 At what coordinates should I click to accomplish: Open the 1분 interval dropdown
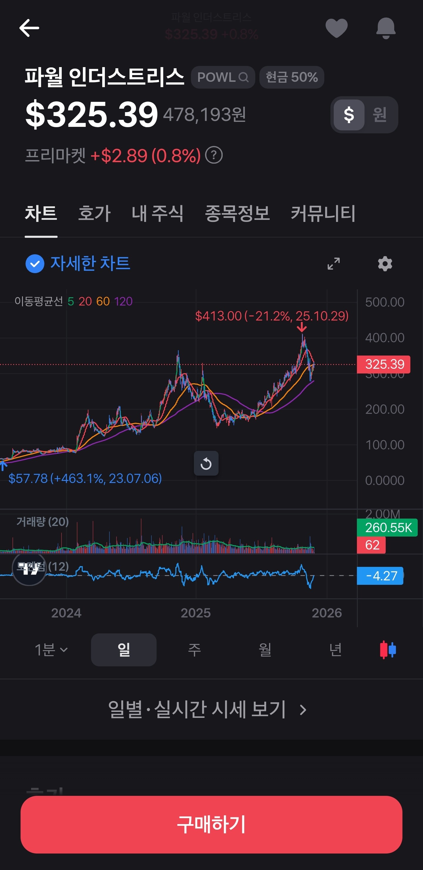tap(51, 650)
